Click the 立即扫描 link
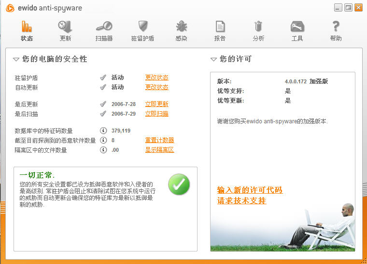Viewport: 367px width, 264px height. click(157, 114)
